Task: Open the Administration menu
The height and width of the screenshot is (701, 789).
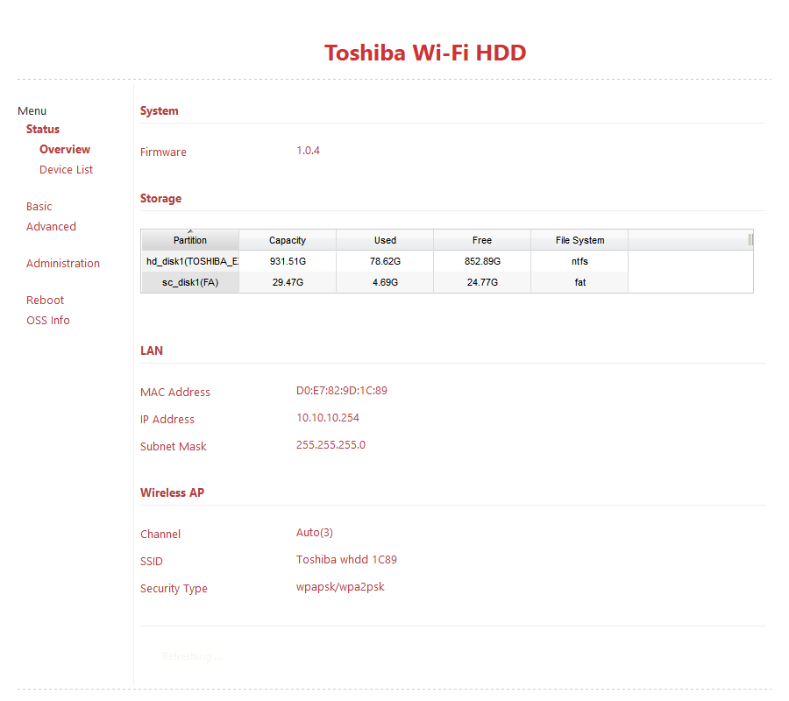Action: (63, 263)
